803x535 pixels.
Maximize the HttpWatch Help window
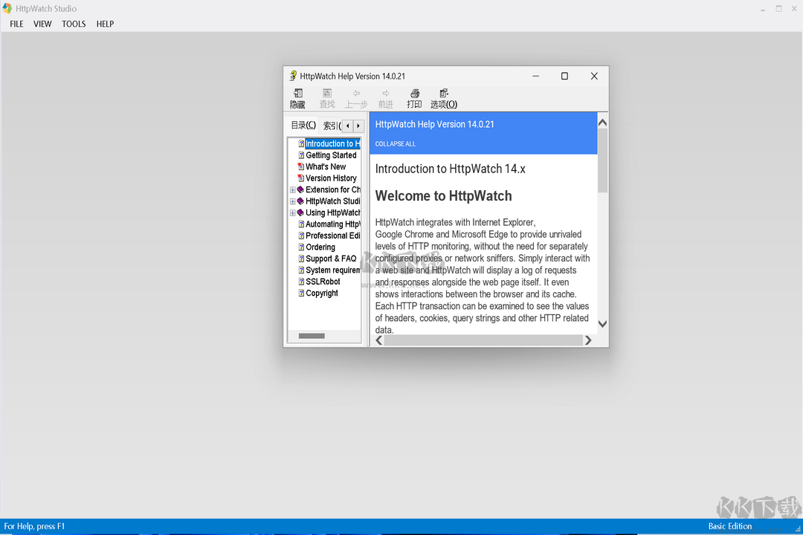coord(564,76)
